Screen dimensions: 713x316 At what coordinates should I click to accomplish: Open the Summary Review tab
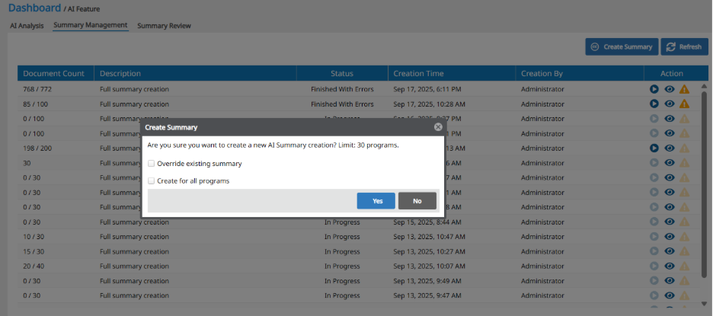click(164, 25)
